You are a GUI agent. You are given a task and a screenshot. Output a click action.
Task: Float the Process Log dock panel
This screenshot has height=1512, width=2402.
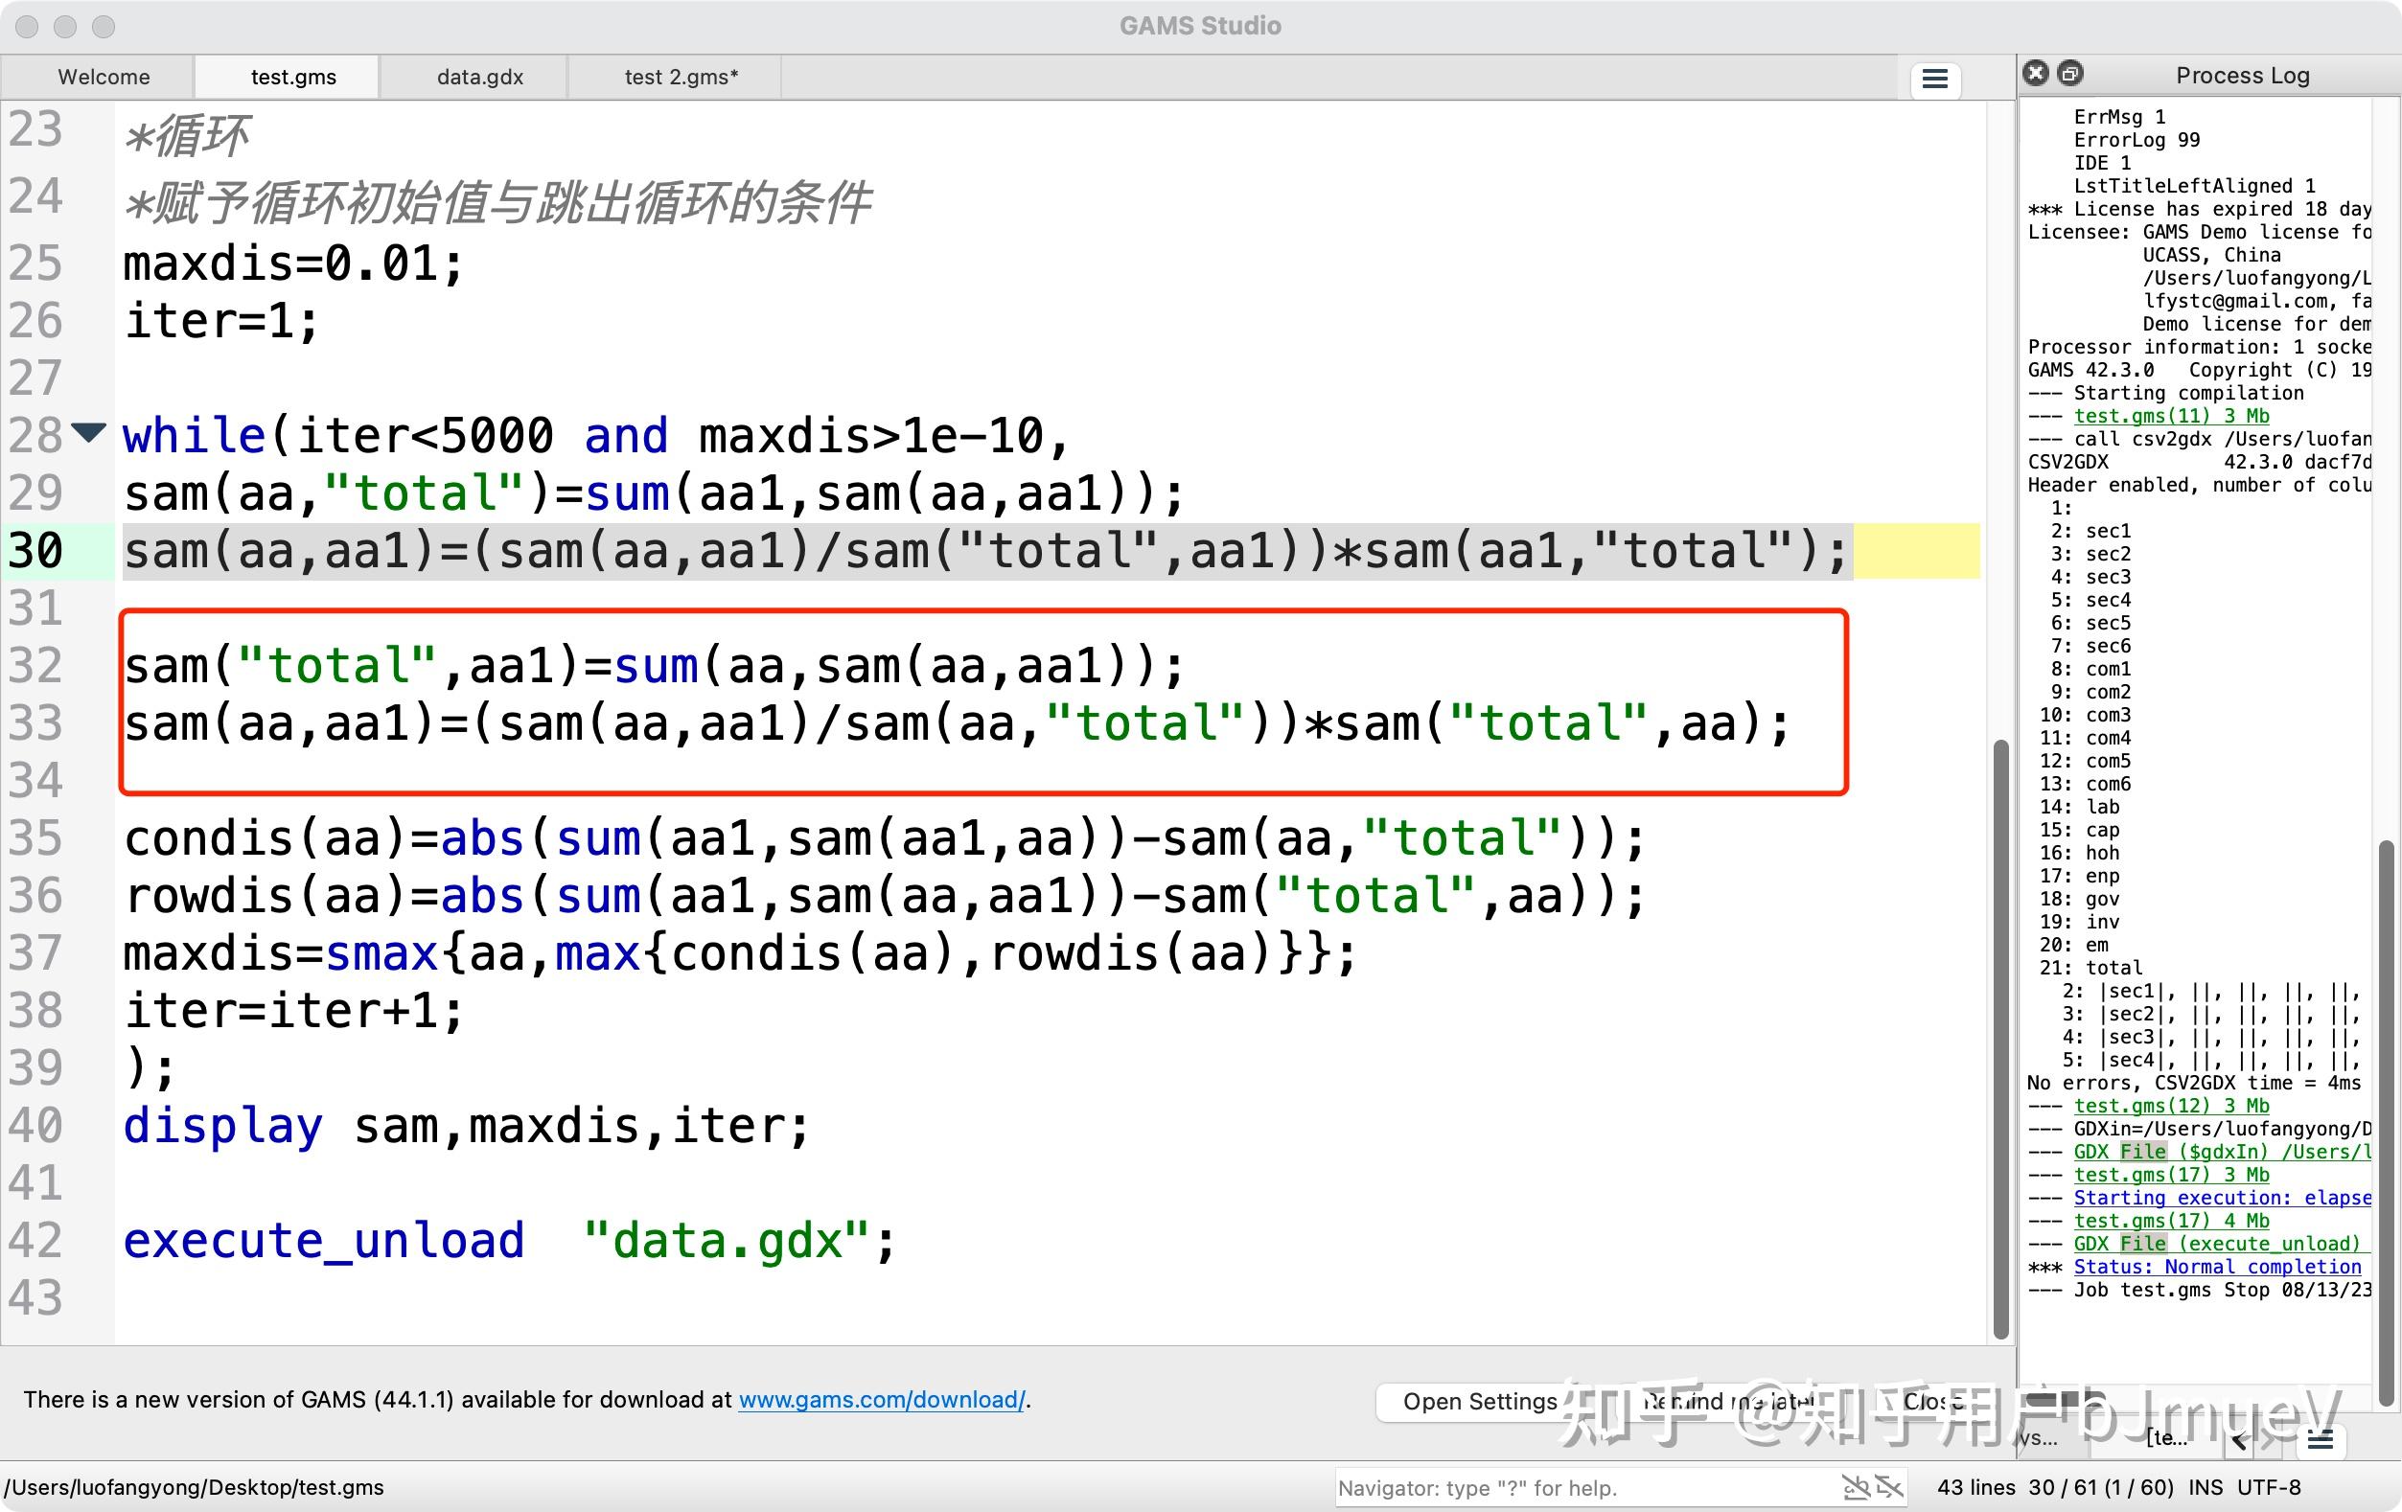pos(2070,73)
